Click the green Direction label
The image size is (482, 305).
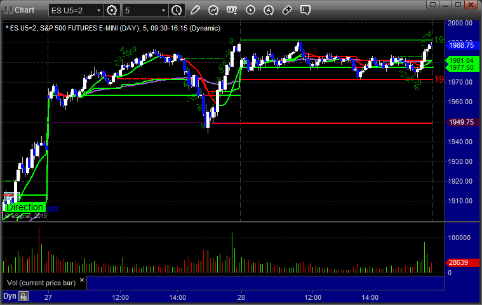25,207
